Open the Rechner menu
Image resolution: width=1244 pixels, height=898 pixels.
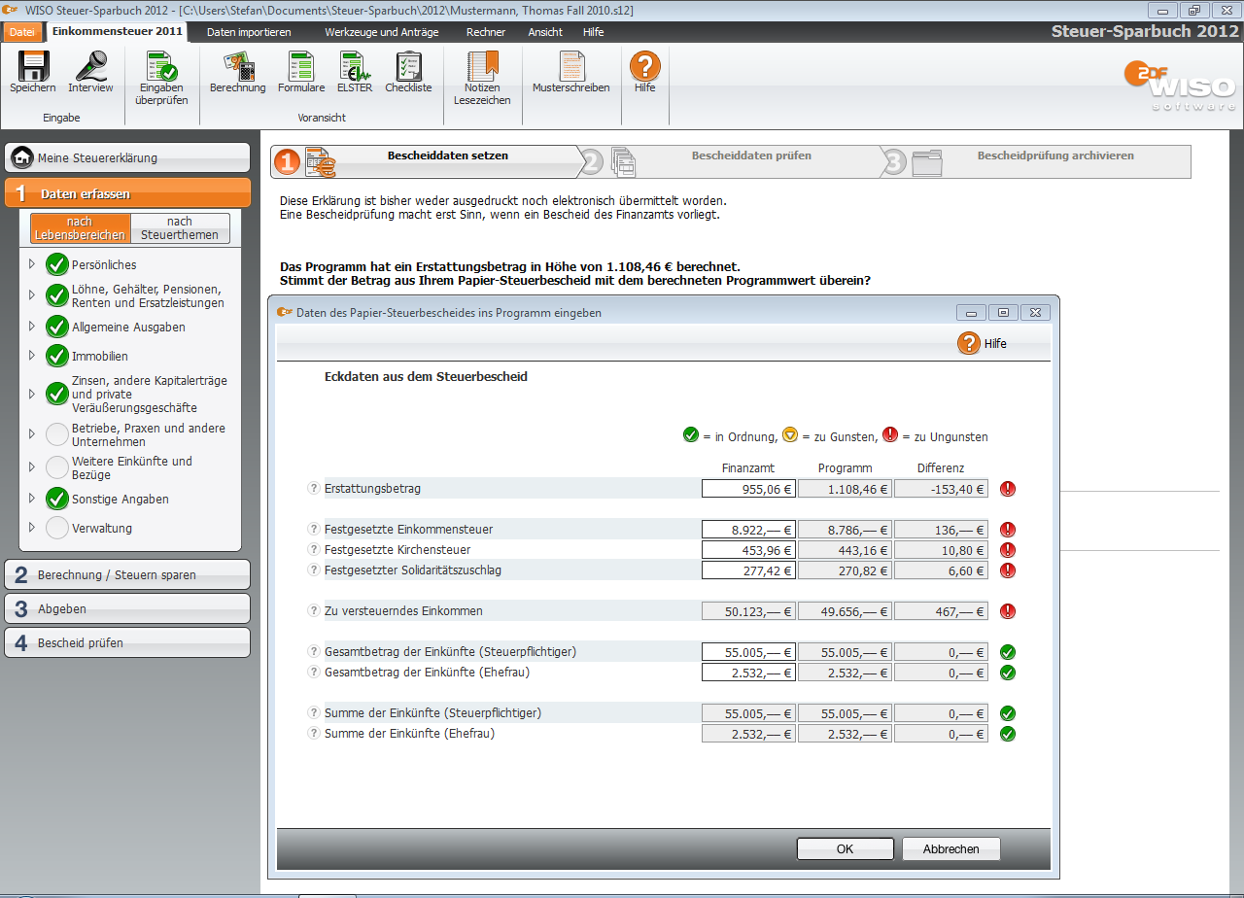(485, 32)
